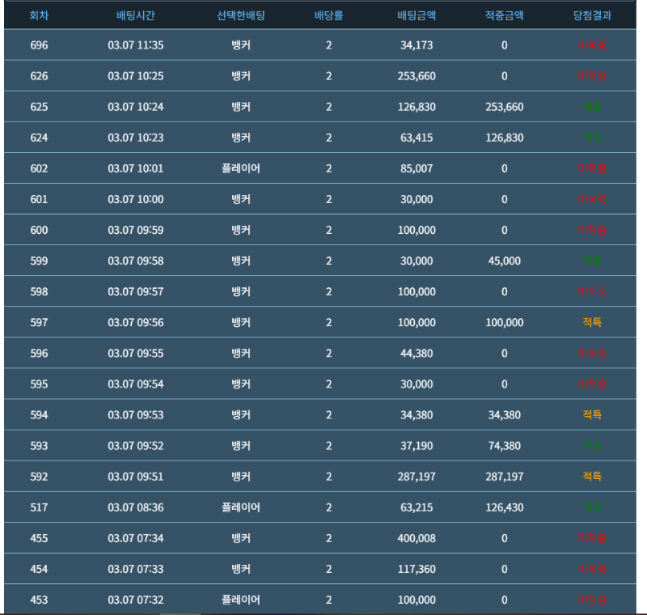Viewport: 647px width, 615px height.
Task: Click the 배팅시간 column header
Action: point(135,15)
